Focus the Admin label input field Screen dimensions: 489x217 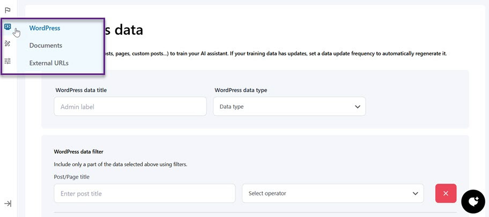(x=130, y=107)
